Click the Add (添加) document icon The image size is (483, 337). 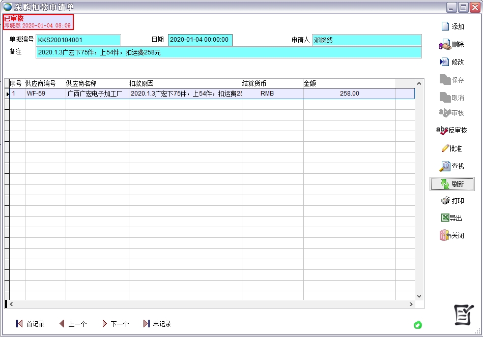(x=445, y=26)
